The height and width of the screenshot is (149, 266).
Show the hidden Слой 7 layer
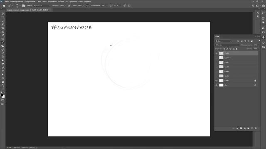point(217,62)
